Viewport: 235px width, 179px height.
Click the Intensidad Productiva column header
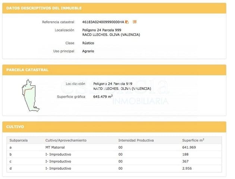click(136, 140)
